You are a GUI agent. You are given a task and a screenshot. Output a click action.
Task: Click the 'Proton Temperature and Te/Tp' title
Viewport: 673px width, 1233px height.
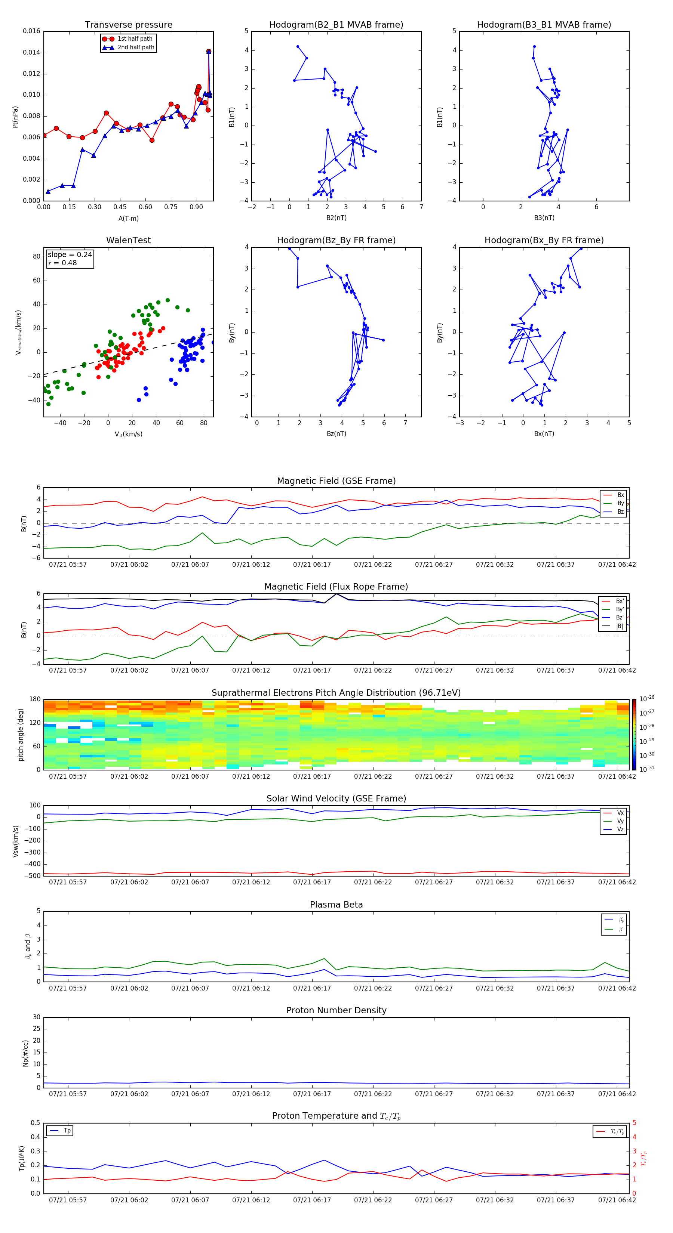pos(336,1116)
